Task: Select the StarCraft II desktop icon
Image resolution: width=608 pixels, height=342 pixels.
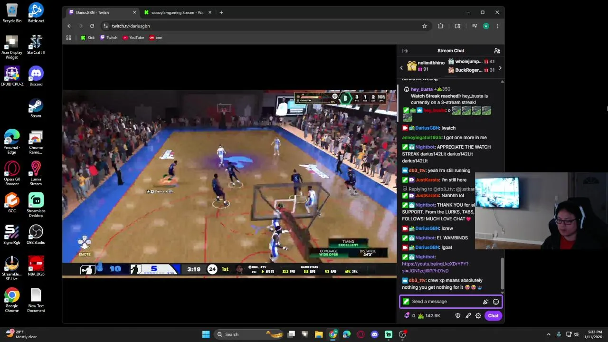Action: (36, 45)
